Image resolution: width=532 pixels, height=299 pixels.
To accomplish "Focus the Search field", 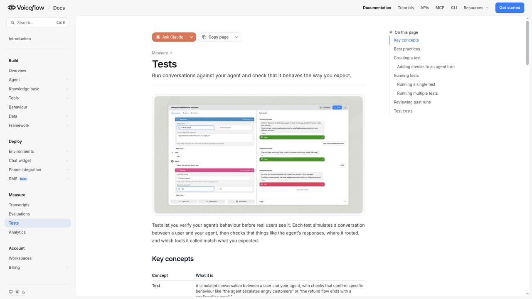I will coord(38,23).
